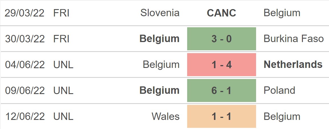Select Burkina Faso team name
Image resolution: width=329 pixels, height=129 pixels.
pyautogui.click(x=294, y=39)
